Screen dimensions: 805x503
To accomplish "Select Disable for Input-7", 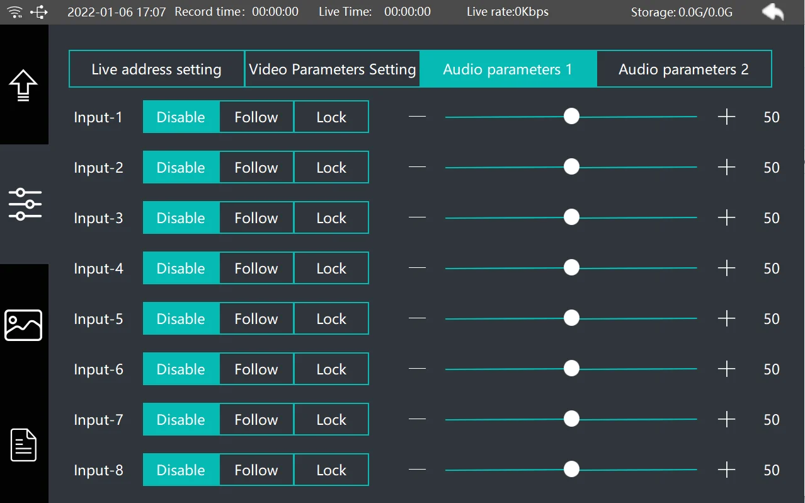I will point(181,419).
